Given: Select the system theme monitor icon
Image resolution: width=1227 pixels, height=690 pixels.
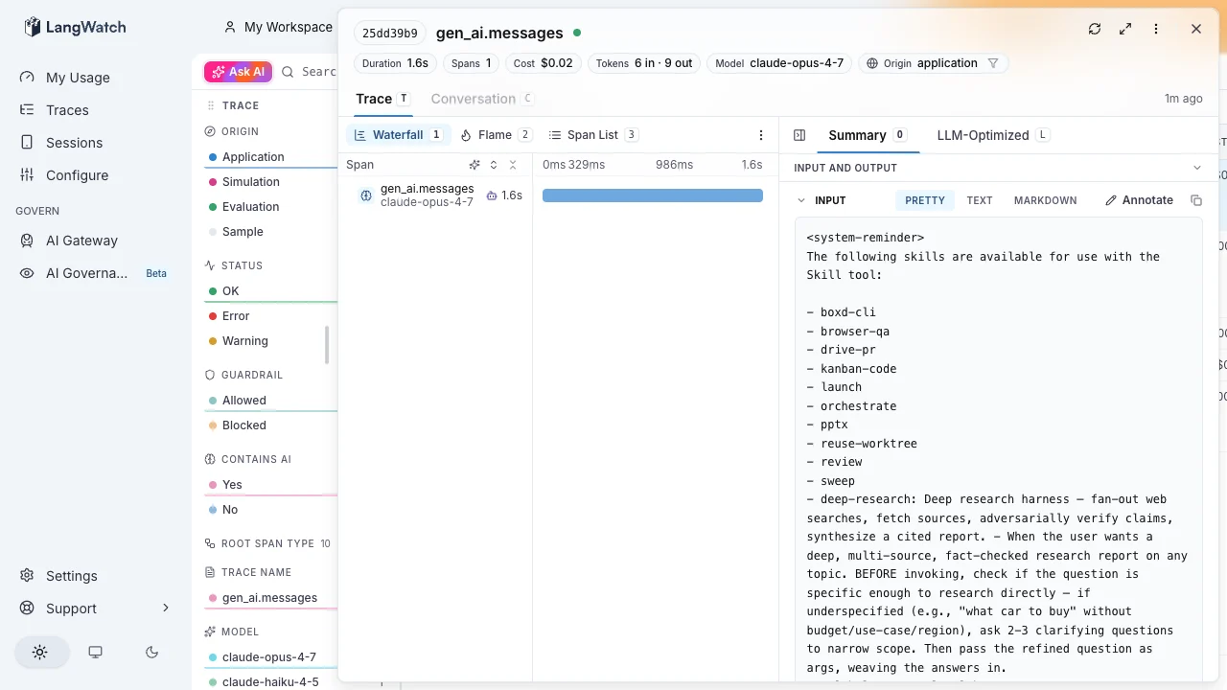Looking at the screenshot, I should tap(95, 652).
